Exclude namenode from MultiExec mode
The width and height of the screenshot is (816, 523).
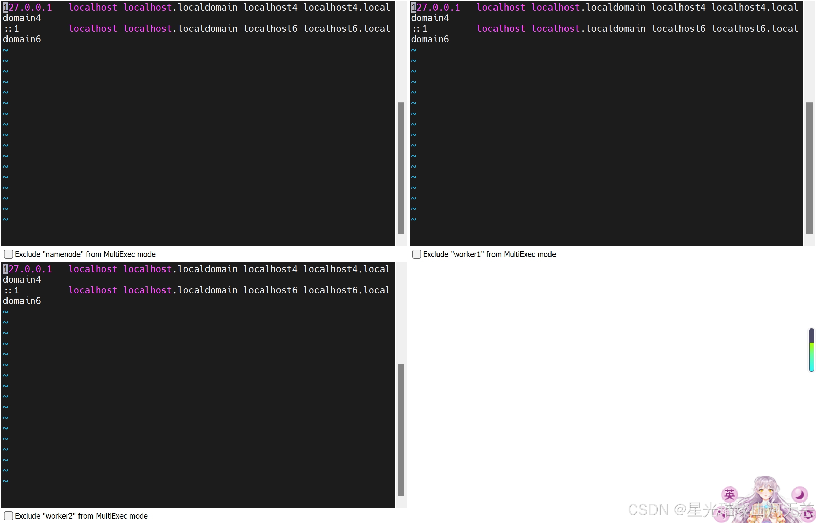coord(9,254)
